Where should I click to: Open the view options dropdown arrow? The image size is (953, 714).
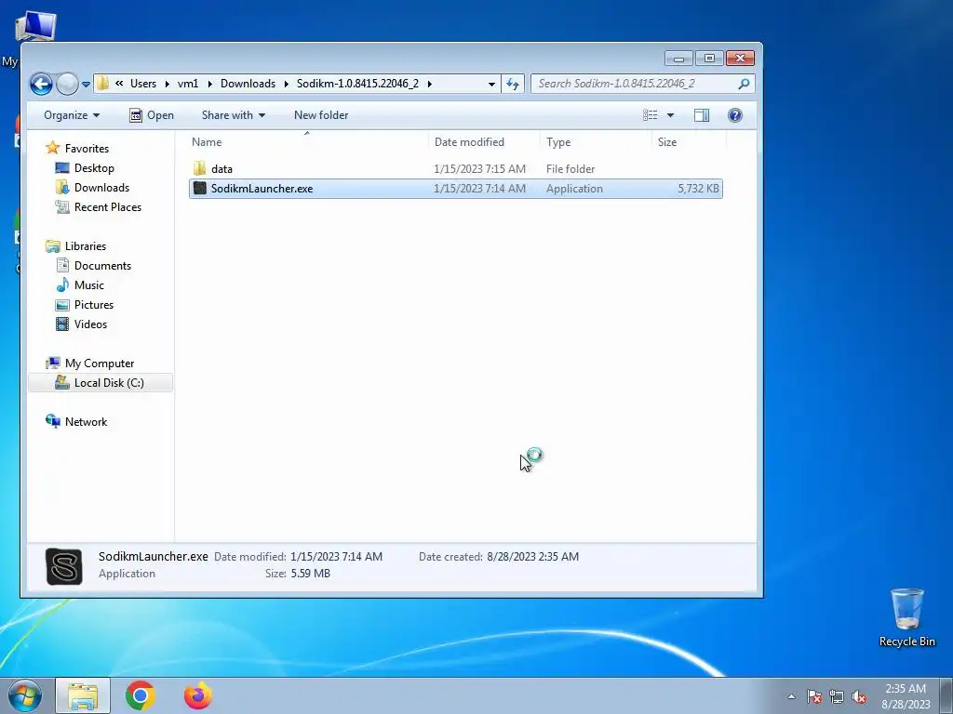[x=670, y=114]
